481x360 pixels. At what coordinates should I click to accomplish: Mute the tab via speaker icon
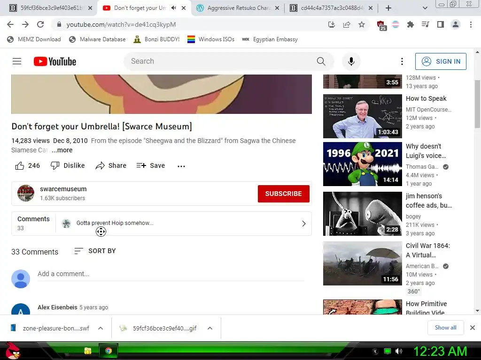173,8
